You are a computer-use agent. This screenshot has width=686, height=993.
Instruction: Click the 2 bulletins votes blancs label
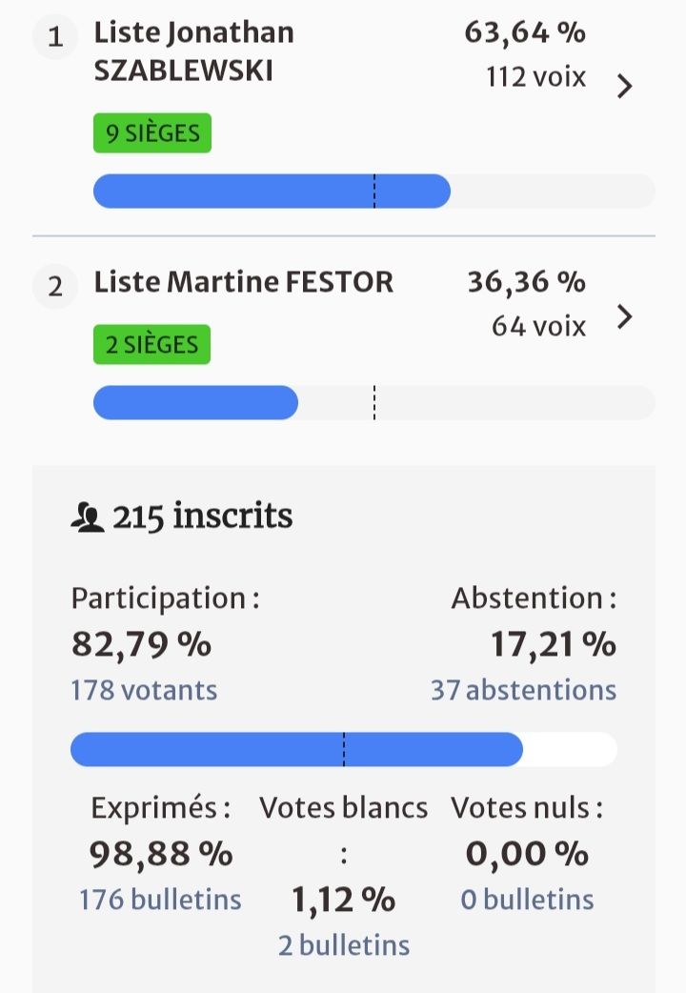[x=344, y=945]
